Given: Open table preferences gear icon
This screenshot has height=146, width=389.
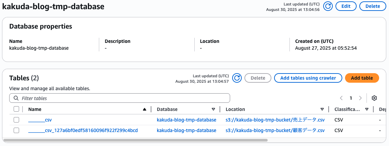Looking at the screenshot, I should 374,98.
